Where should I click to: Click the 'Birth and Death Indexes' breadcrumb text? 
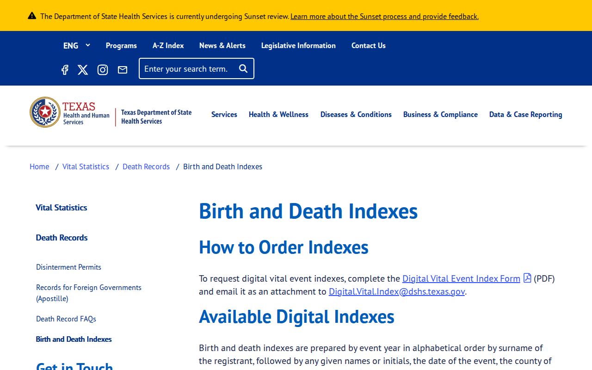click(222, 166)
